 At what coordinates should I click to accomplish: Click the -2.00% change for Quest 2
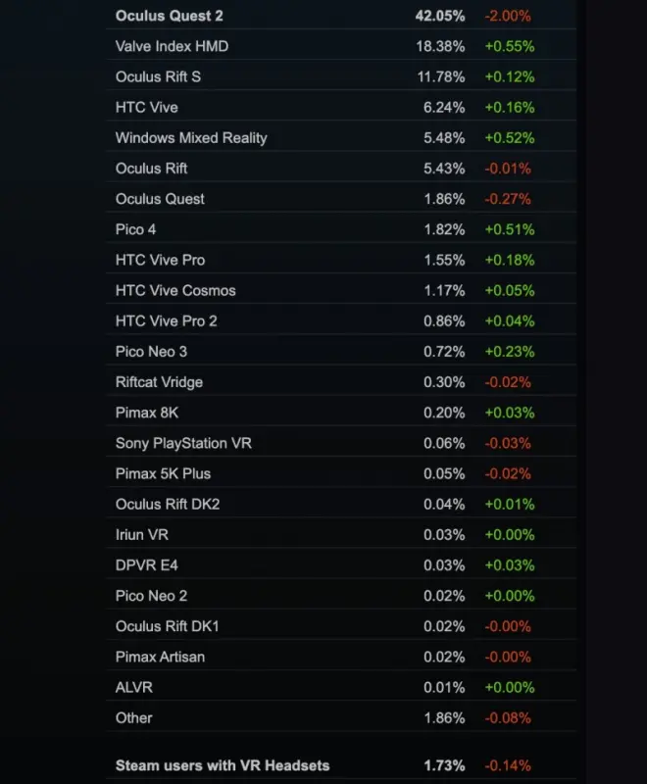pos(507,16)
